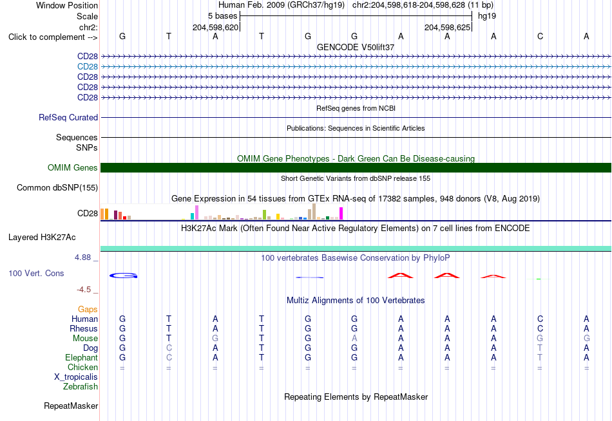Click the CD28 GTEx expression bar chart

pyautogui.click(x=222, y=212)
